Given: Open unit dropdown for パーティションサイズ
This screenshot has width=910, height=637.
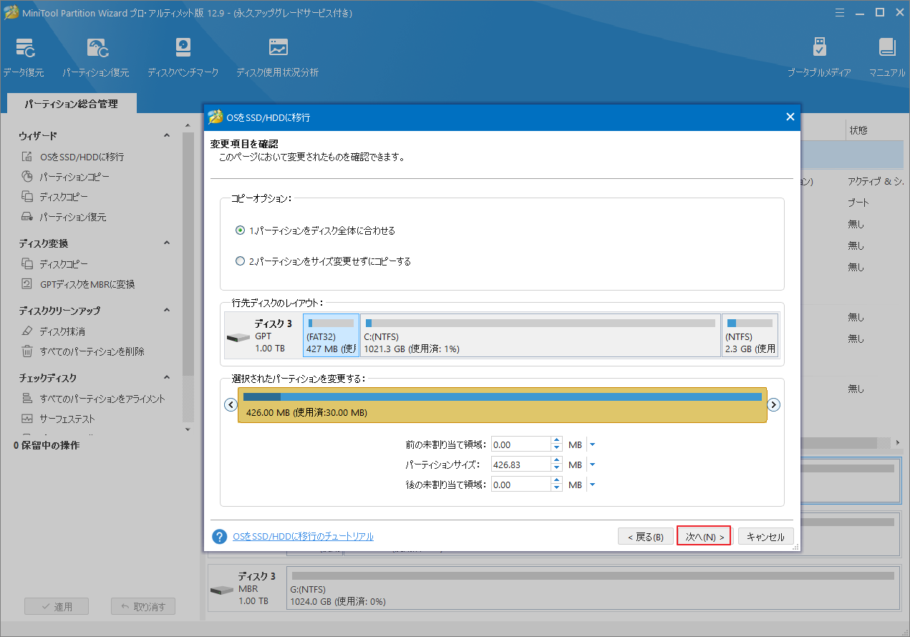Looking at the screenshot, I should click(592, 465).
